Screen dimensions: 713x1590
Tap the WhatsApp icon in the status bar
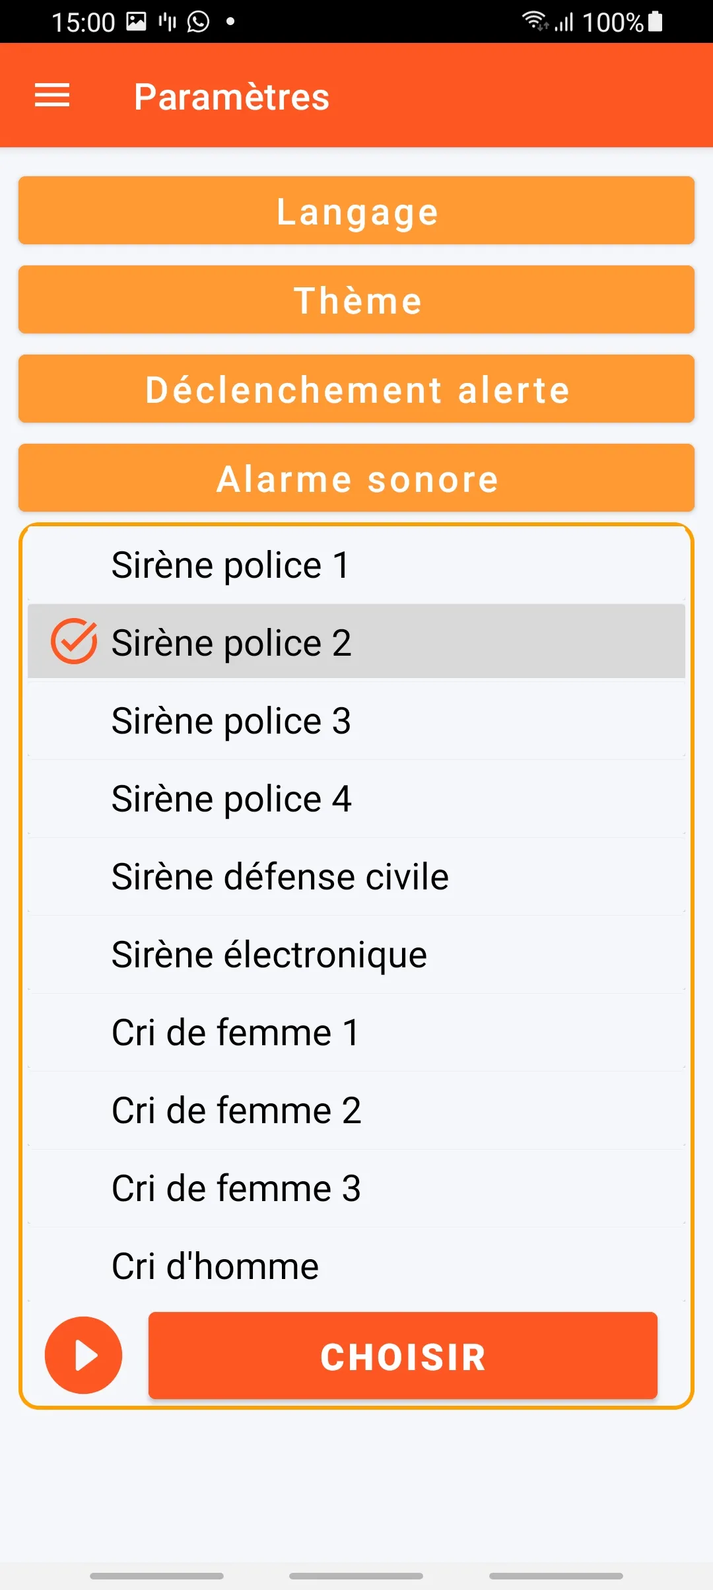click(x=198, y=22)
